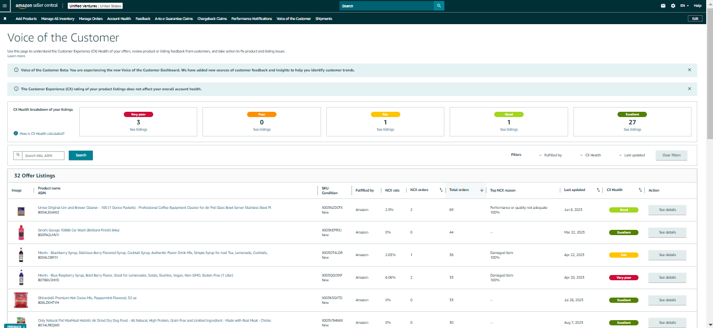Open Monin Blue Raspberry Syrup product image
The width and height of the screenshot is (713, 328).
pyautogui.click(x=21, y=278)
